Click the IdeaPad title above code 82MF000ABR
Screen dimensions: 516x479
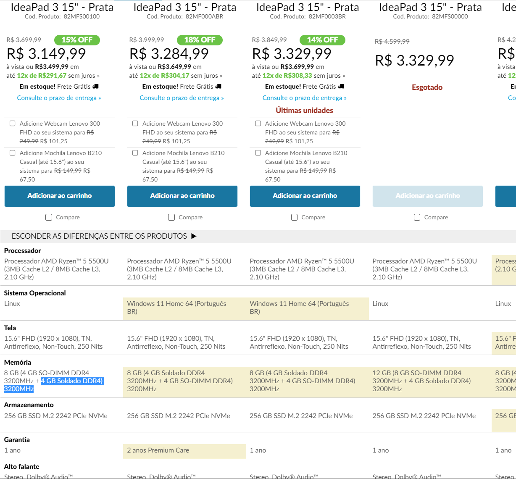click(x=184, y=7)
